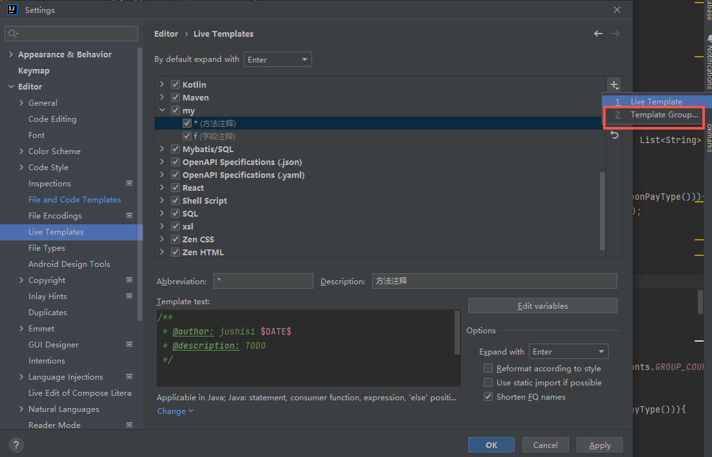The width and height of the screenshot is (712, 457).
Task: Expand the Color Scheme settings node
Action: point(21,151)
